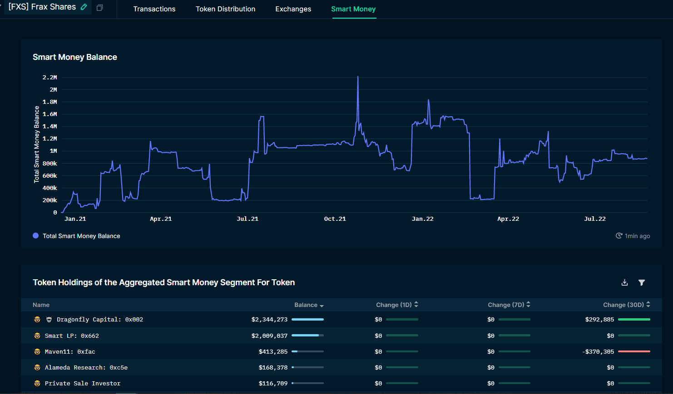Screen dimensions: 673x394
Task: Sort the table by Change (7D)
Action: coord(509,305)
